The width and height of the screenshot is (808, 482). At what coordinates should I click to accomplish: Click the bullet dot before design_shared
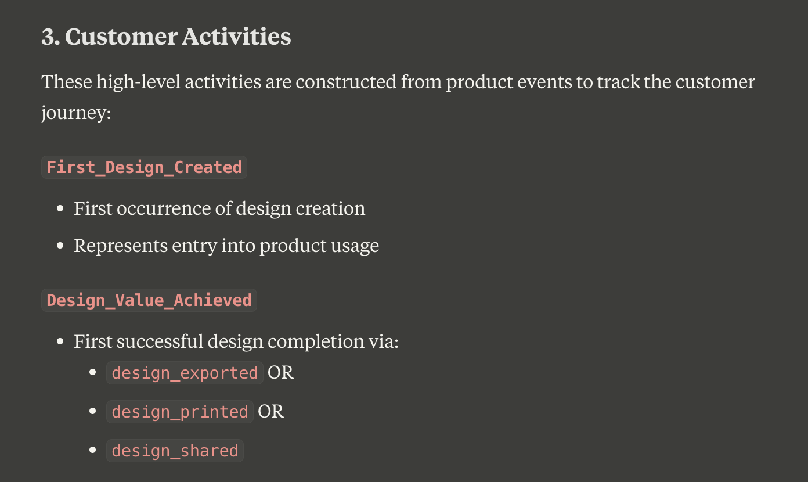point(93,450)
